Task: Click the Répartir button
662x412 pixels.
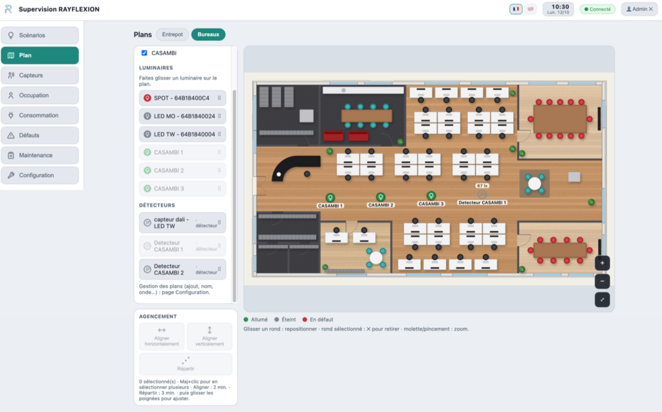Action: 186,364
